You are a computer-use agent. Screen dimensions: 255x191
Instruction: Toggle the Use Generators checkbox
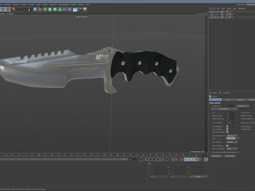(227, 129)
